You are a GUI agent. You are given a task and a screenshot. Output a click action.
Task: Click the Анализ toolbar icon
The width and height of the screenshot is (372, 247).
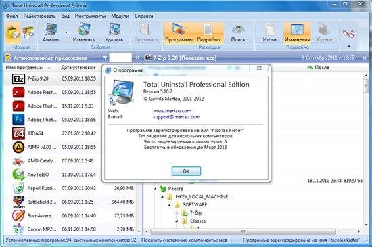pyautogui.click(x=51, y=33)
